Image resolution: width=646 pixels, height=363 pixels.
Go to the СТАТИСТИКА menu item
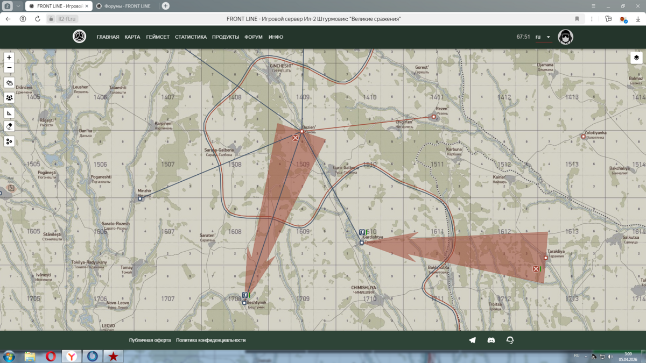[191, 37]
